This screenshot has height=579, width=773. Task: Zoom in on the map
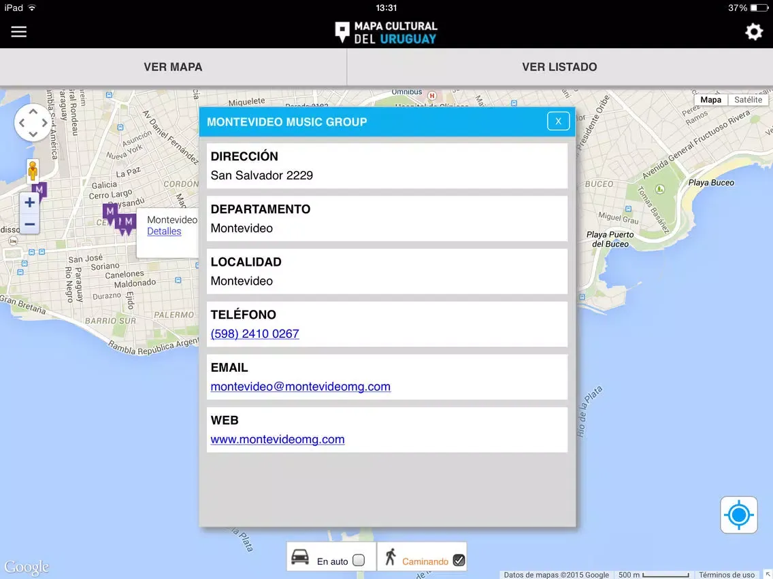(x=29, y=203)
